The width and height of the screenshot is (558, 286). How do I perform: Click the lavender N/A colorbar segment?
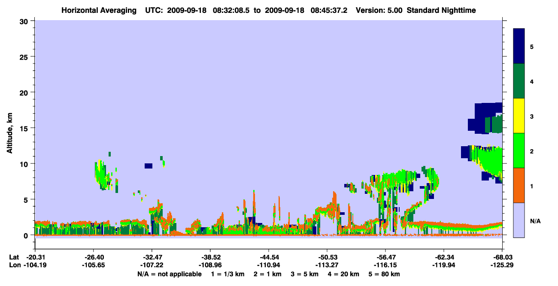tap(519, 220)
